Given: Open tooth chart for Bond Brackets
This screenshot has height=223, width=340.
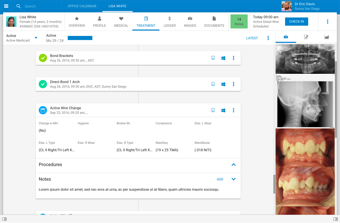Looking at the screenshot, I should click(x=213, y=58).
